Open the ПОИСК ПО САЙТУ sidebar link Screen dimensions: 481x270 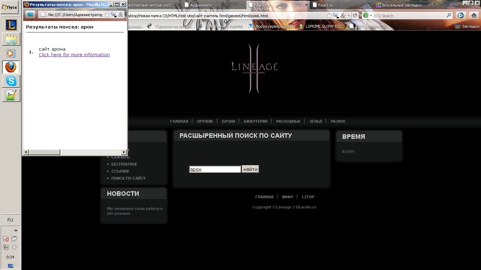(129, 178)
